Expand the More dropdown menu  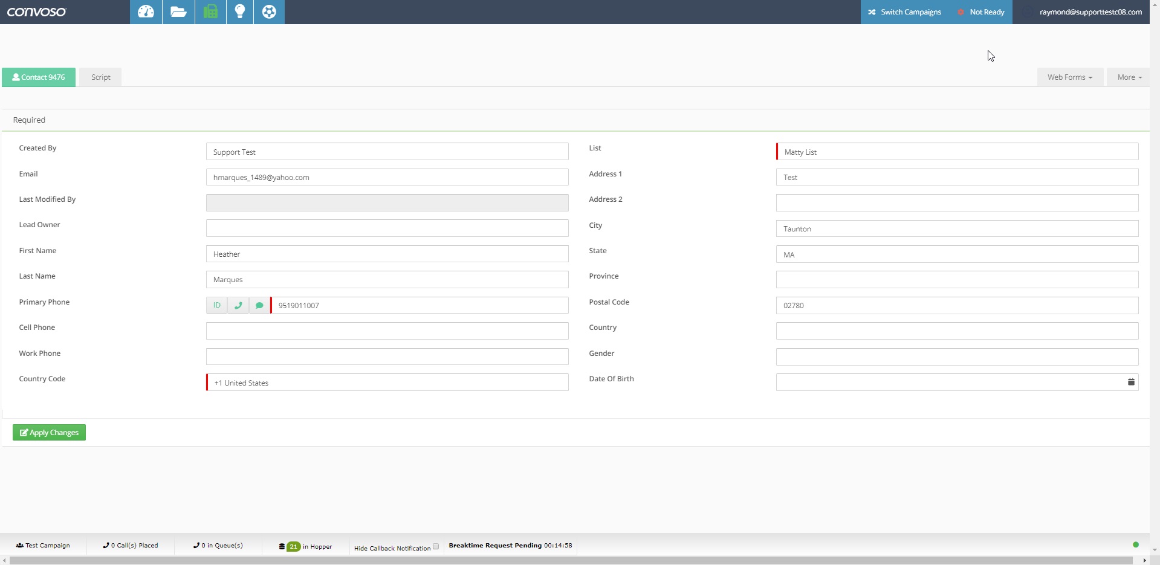(x=1129, y=77)
